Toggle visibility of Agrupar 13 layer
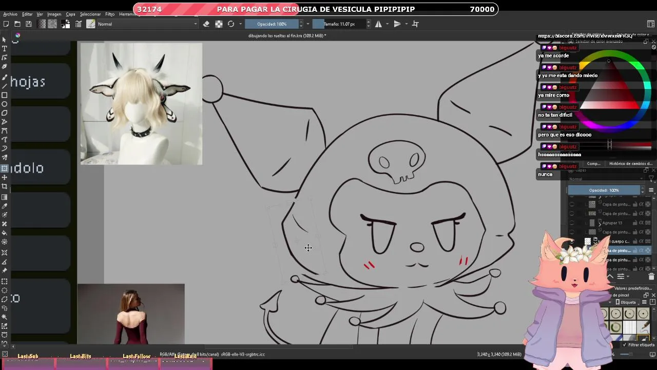 [572, 223]
